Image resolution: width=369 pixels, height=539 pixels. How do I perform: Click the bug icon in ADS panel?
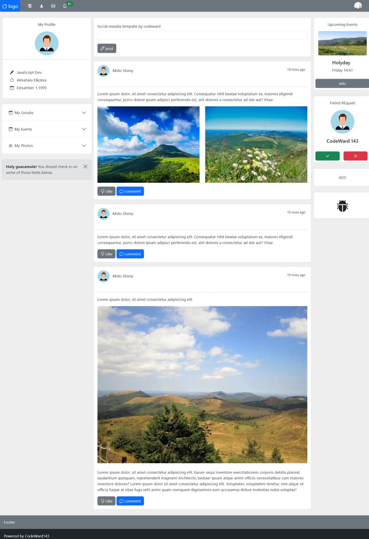[342, 206]
